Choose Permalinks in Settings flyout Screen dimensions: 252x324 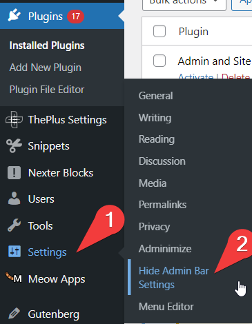162,205
